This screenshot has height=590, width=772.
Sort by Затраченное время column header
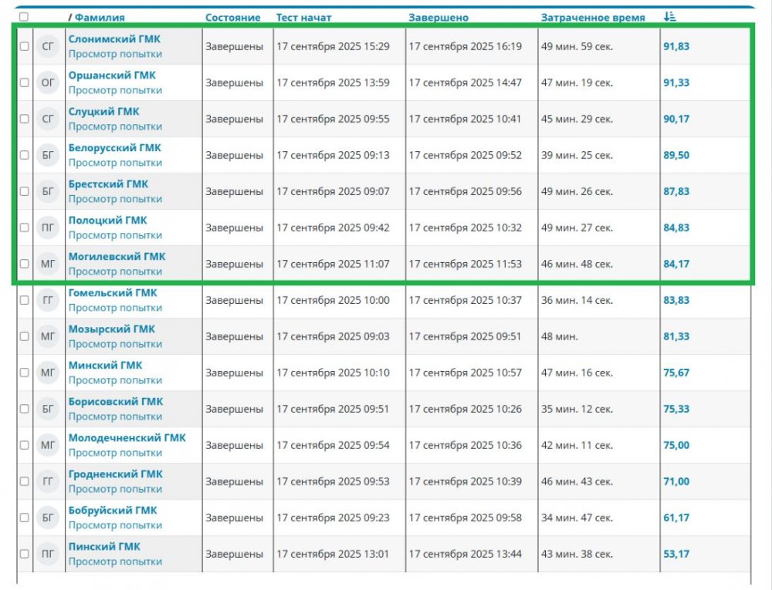pos(592,17)
